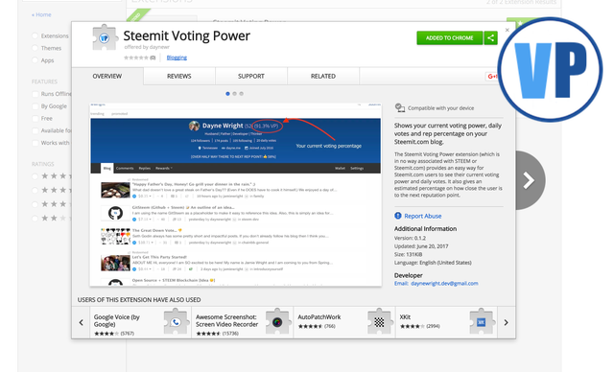Open the Related tab
Image resolution: width=614 pixels, height=372 pixels.
tap(323, 76)
